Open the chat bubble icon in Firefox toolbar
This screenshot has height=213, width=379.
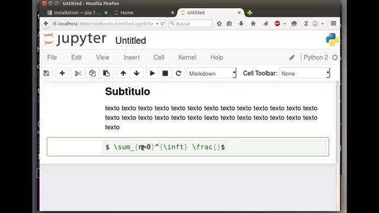(294, 24)
